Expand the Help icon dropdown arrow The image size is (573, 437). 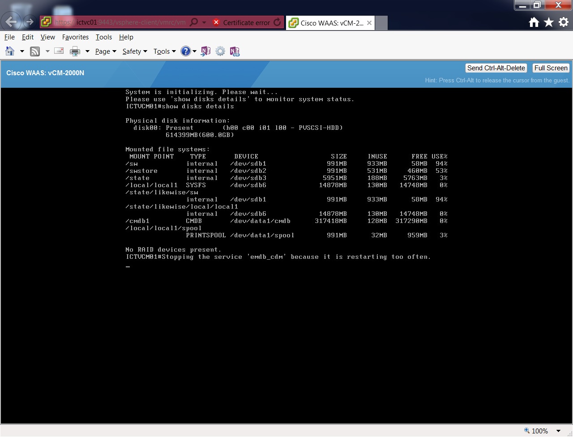point(194,51)
